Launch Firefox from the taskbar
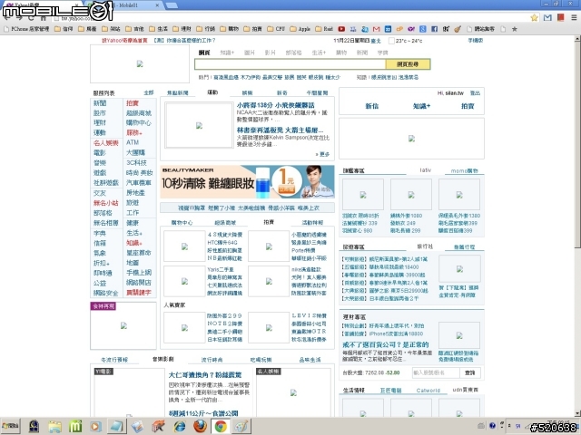Viewport: 581px width, 435px height. point(200,427)
